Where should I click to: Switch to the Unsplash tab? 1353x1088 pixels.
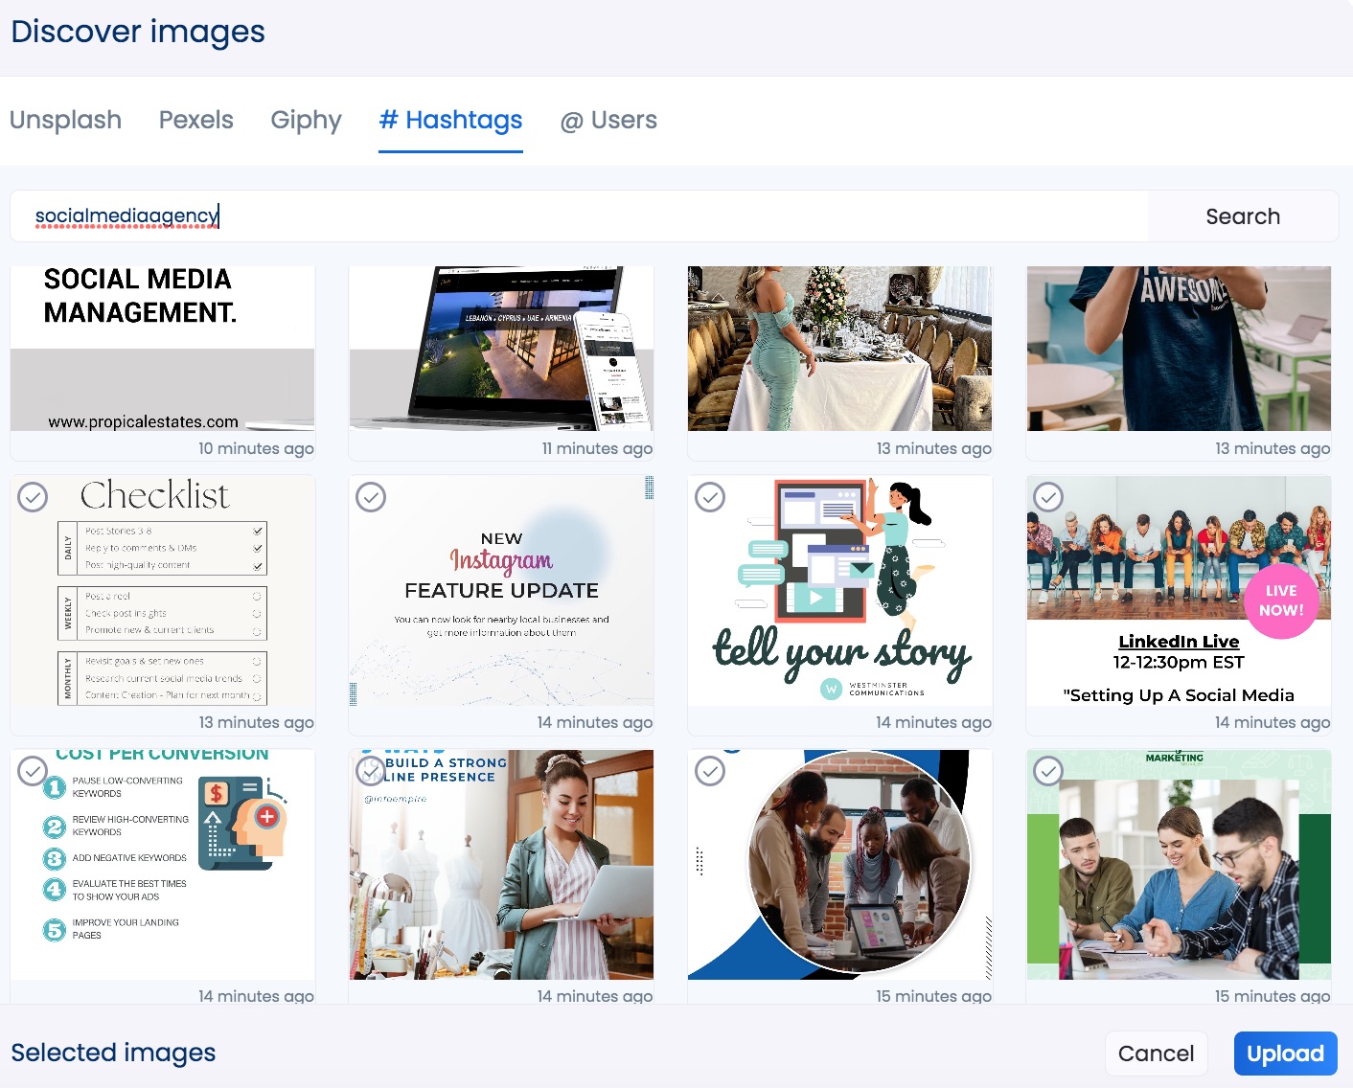tap(64, 120)
